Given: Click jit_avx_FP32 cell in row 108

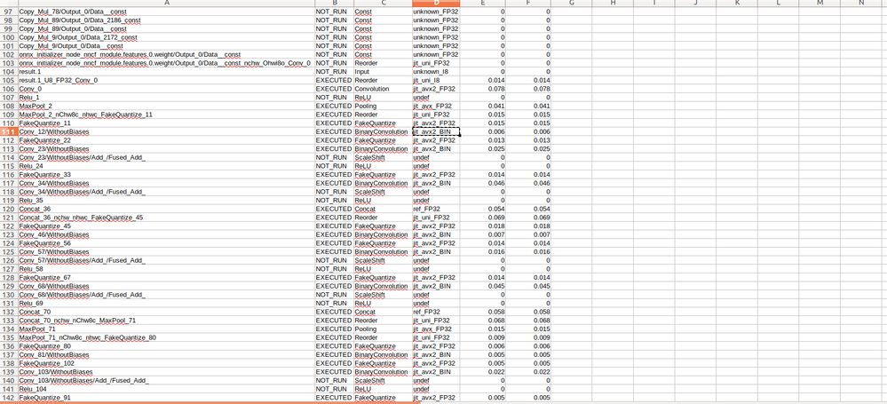Looking at the screenshot, I should tap(436, 106).
